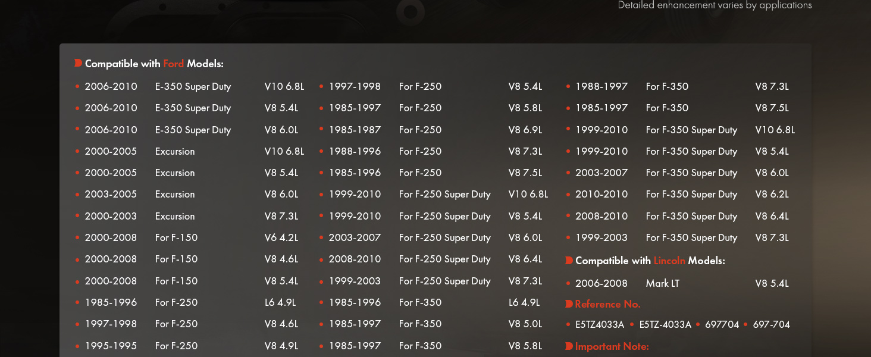
Task: Select the red word Lincoln in the heading
Action: (669, 261)
